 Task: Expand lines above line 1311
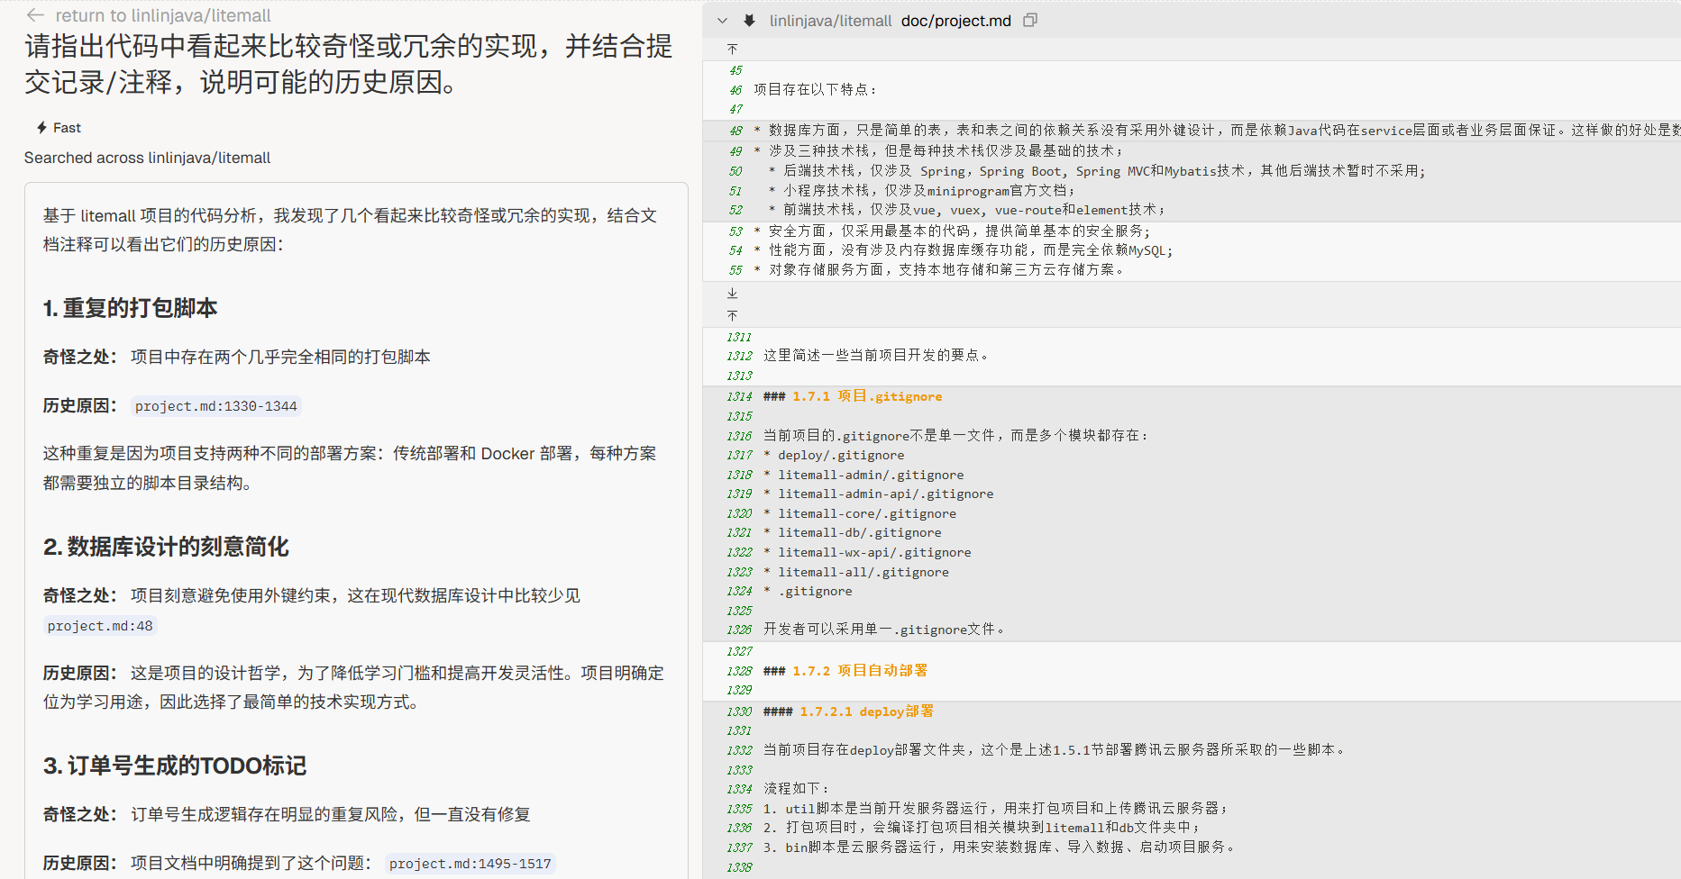point(732,315)
